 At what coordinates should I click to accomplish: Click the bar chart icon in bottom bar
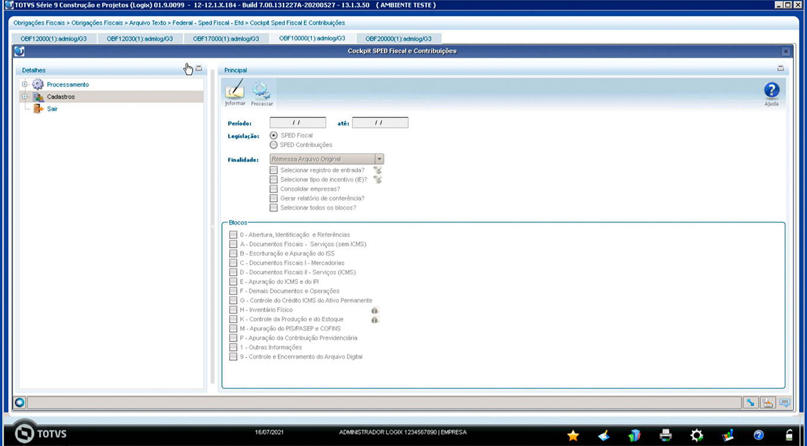(x=728, y=435)
